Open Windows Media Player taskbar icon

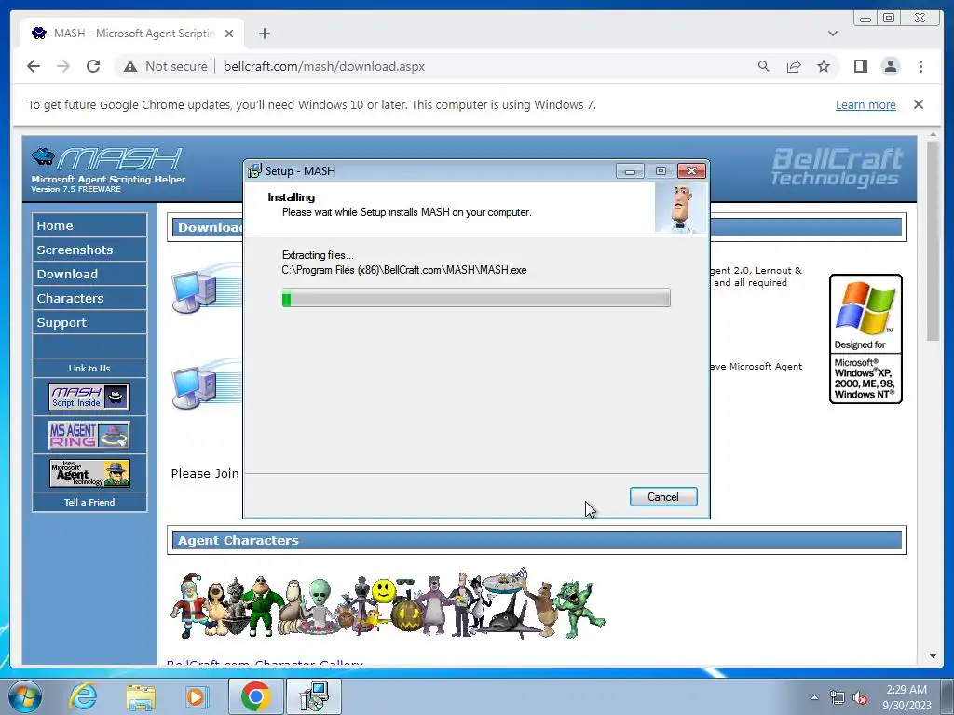197,696
